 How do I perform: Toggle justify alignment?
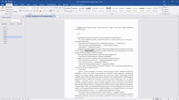click(51, 11)
